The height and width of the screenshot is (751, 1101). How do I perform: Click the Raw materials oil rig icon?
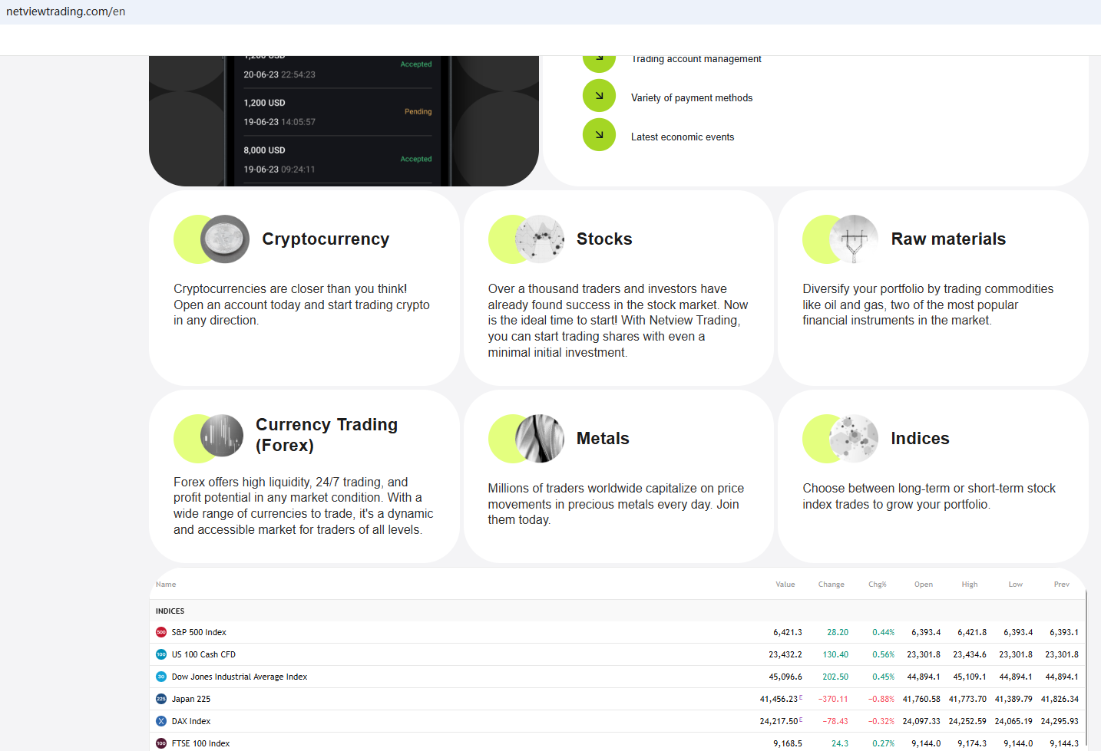tap(854, 239)
